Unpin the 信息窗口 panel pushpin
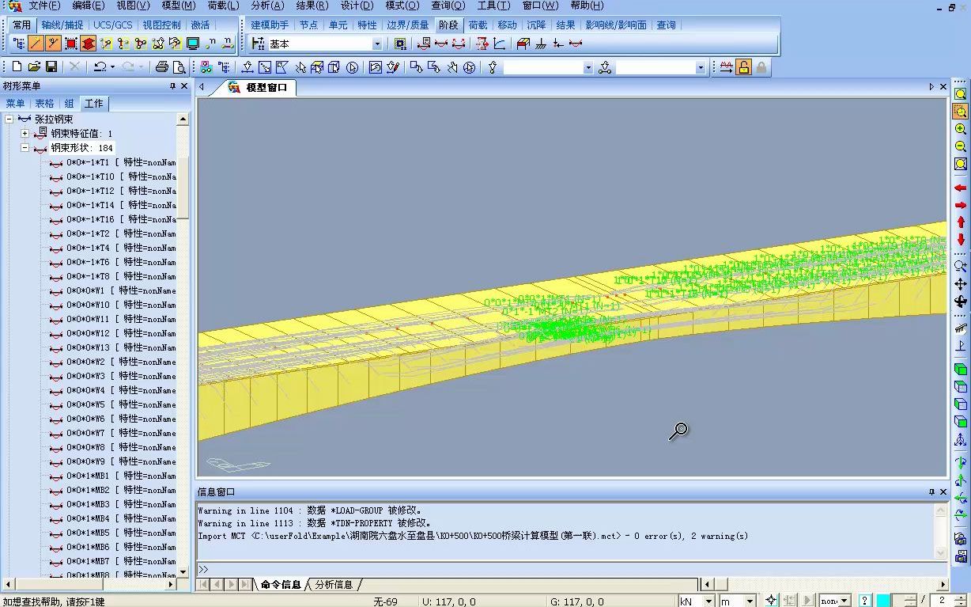This screenshot has height=607, width=971. [933, 491]
